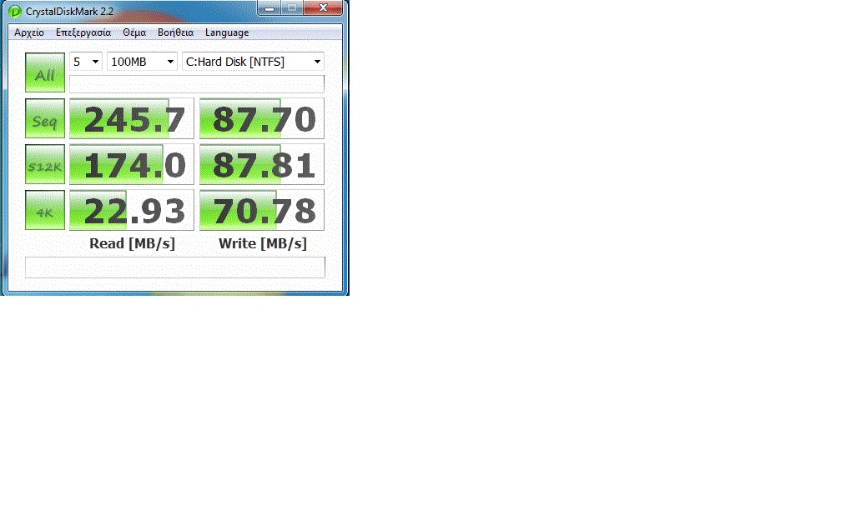Click the Read [MB/s] column label
The width and height of the screenshot is (841, 525).
click(x=132, y=243)
